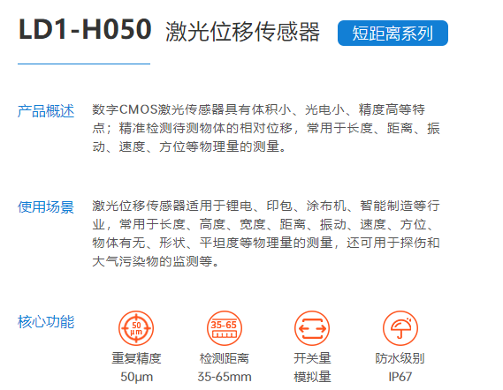Image resolution: width=503 pixels, height=390 pixels.
Task: Click the waterproof umbrella icon
Action: [x=400, y=328]
